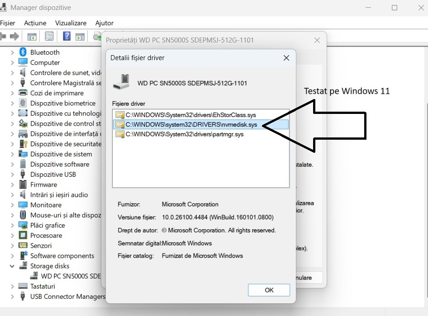Image resolution: width=428 pixels, height=316 pixels.
Task: Click the Tastaturi keyboard icon
Action: (23, 286)
